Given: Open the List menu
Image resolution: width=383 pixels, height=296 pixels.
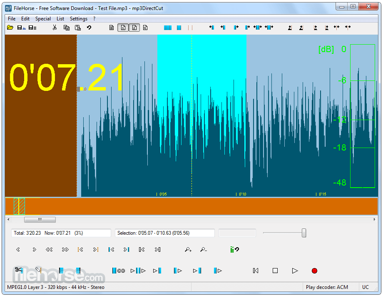Looking at the screenshot, I should click(60, 19).
